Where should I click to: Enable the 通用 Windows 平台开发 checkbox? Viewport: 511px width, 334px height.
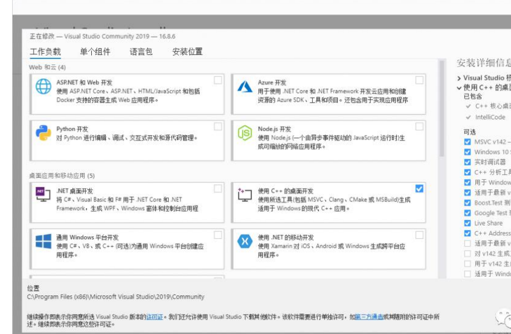tap(218, 235)
